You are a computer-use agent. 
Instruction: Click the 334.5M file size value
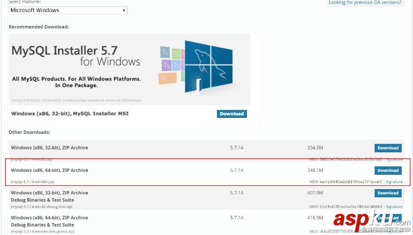[315, 148]
